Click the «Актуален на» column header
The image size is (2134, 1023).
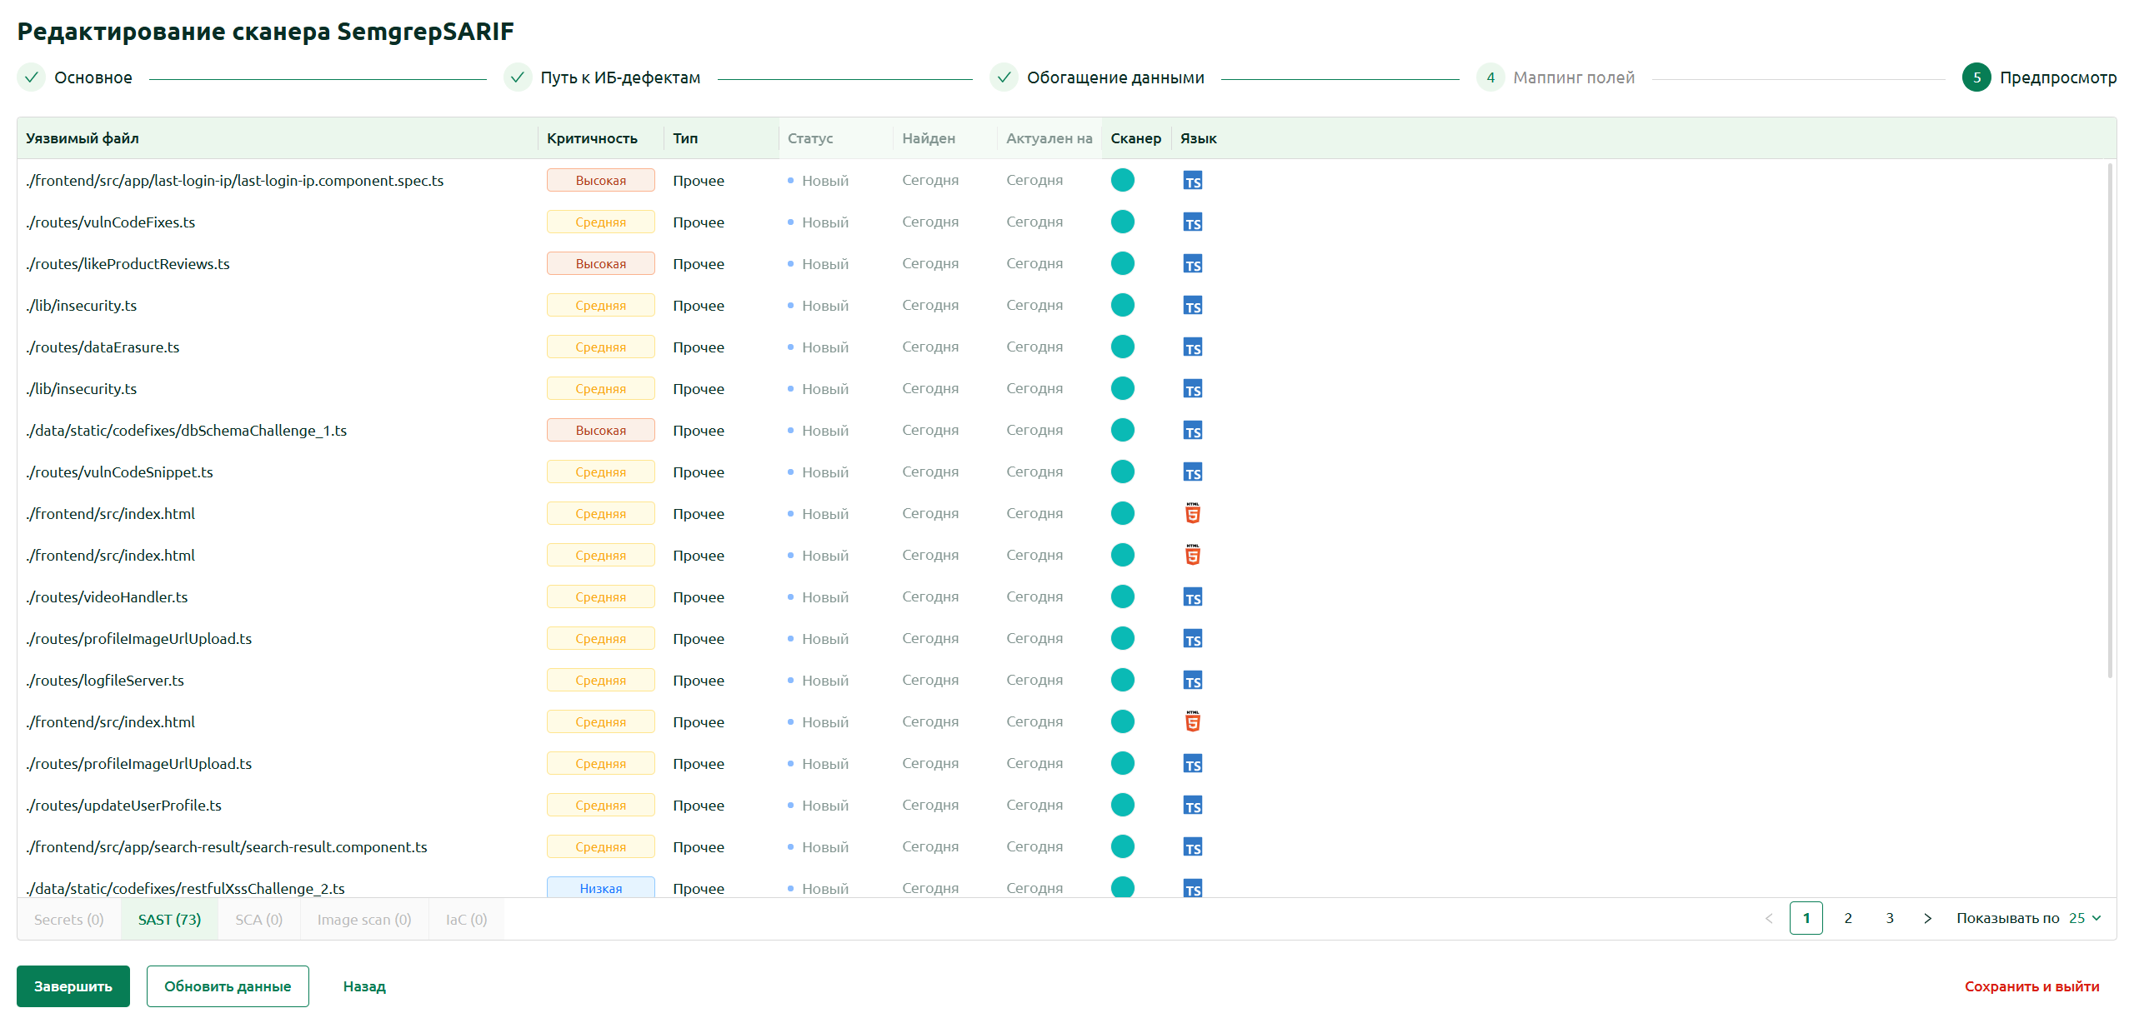tap(1049, 138)
